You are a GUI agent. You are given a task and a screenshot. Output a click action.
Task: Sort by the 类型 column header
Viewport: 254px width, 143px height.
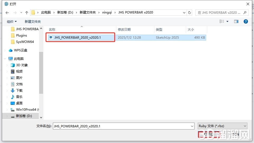pyautogui.click(x=159, y=30)
